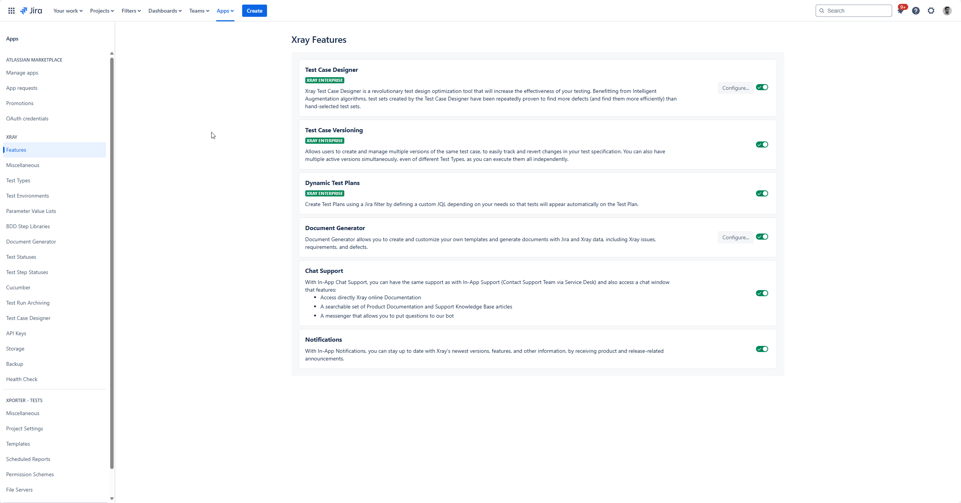The width and height of the screenshot is (961, 503).
Task: Open Test Case Designer in the sidebar
Action: point(54,318)
